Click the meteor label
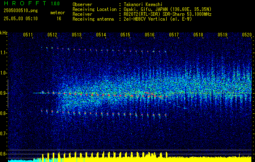The width and height of the screenshot is (255, 162). [58, 13]
